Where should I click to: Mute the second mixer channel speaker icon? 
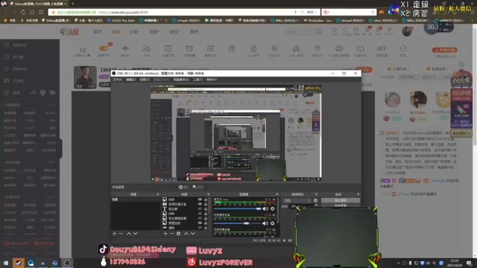tap(265, 223)
